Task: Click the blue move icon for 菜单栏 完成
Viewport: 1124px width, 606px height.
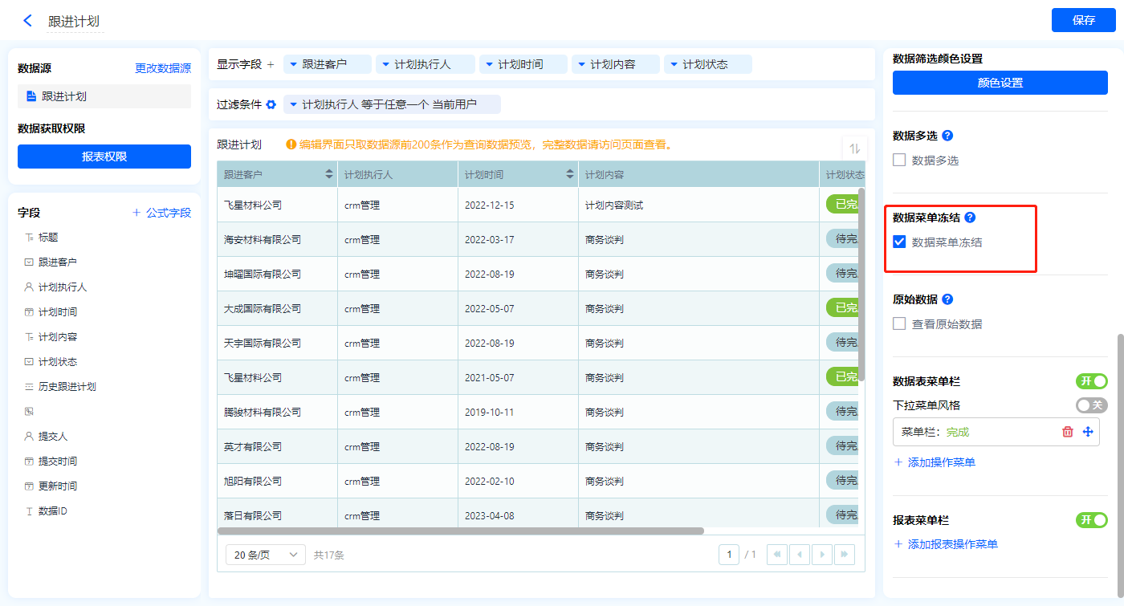Action: [x=1088, y=432]
